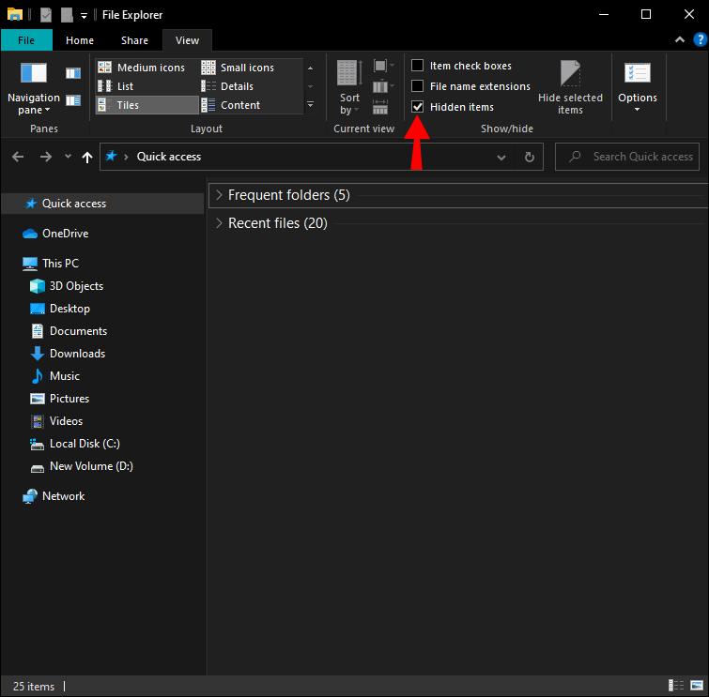Viewport: 709px width, 697px height.
Task: Click Size all columns to fit icon
Action: [380, 107]
